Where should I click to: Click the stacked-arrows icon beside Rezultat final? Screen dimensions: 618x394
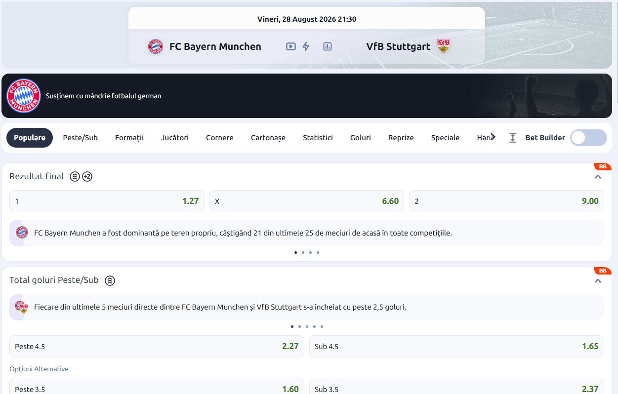click(x=75, y=176)
